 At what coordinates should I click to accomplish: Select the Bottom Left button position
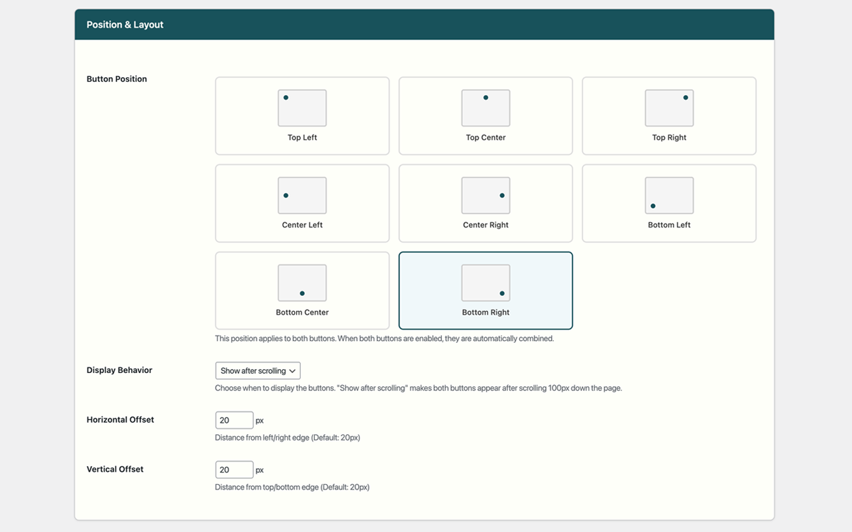click(x=669, y=203)
